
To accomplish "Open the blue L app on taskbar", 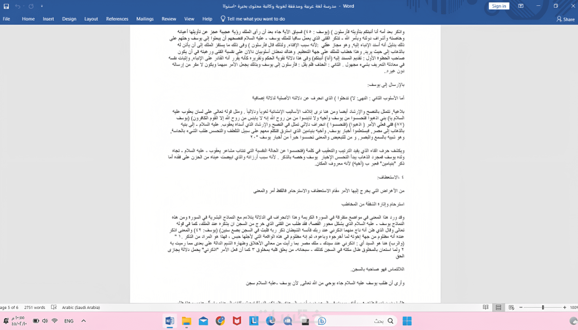I will 254,321.
